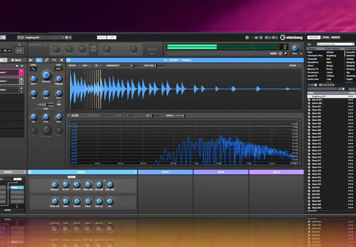356x247 pixels.
Task: Click the save preset icon beside Angklung preset
Action: (x=67, y=38)
